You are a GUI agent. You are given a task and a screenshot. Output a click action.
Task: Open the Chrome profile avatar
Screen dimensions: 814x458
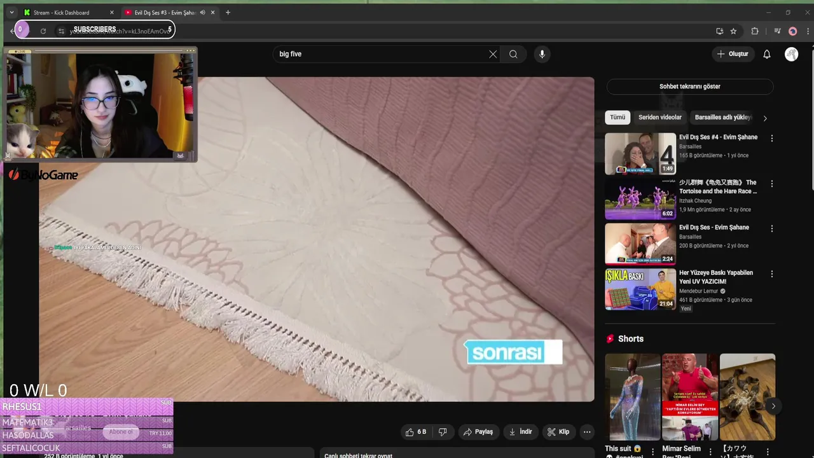(792, 31)
